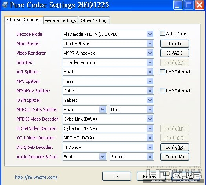The width and height of the screenshot is (206, 185).
Task: Expand the VC-1 Video Decoder dropdown
Action: point(150,138)
